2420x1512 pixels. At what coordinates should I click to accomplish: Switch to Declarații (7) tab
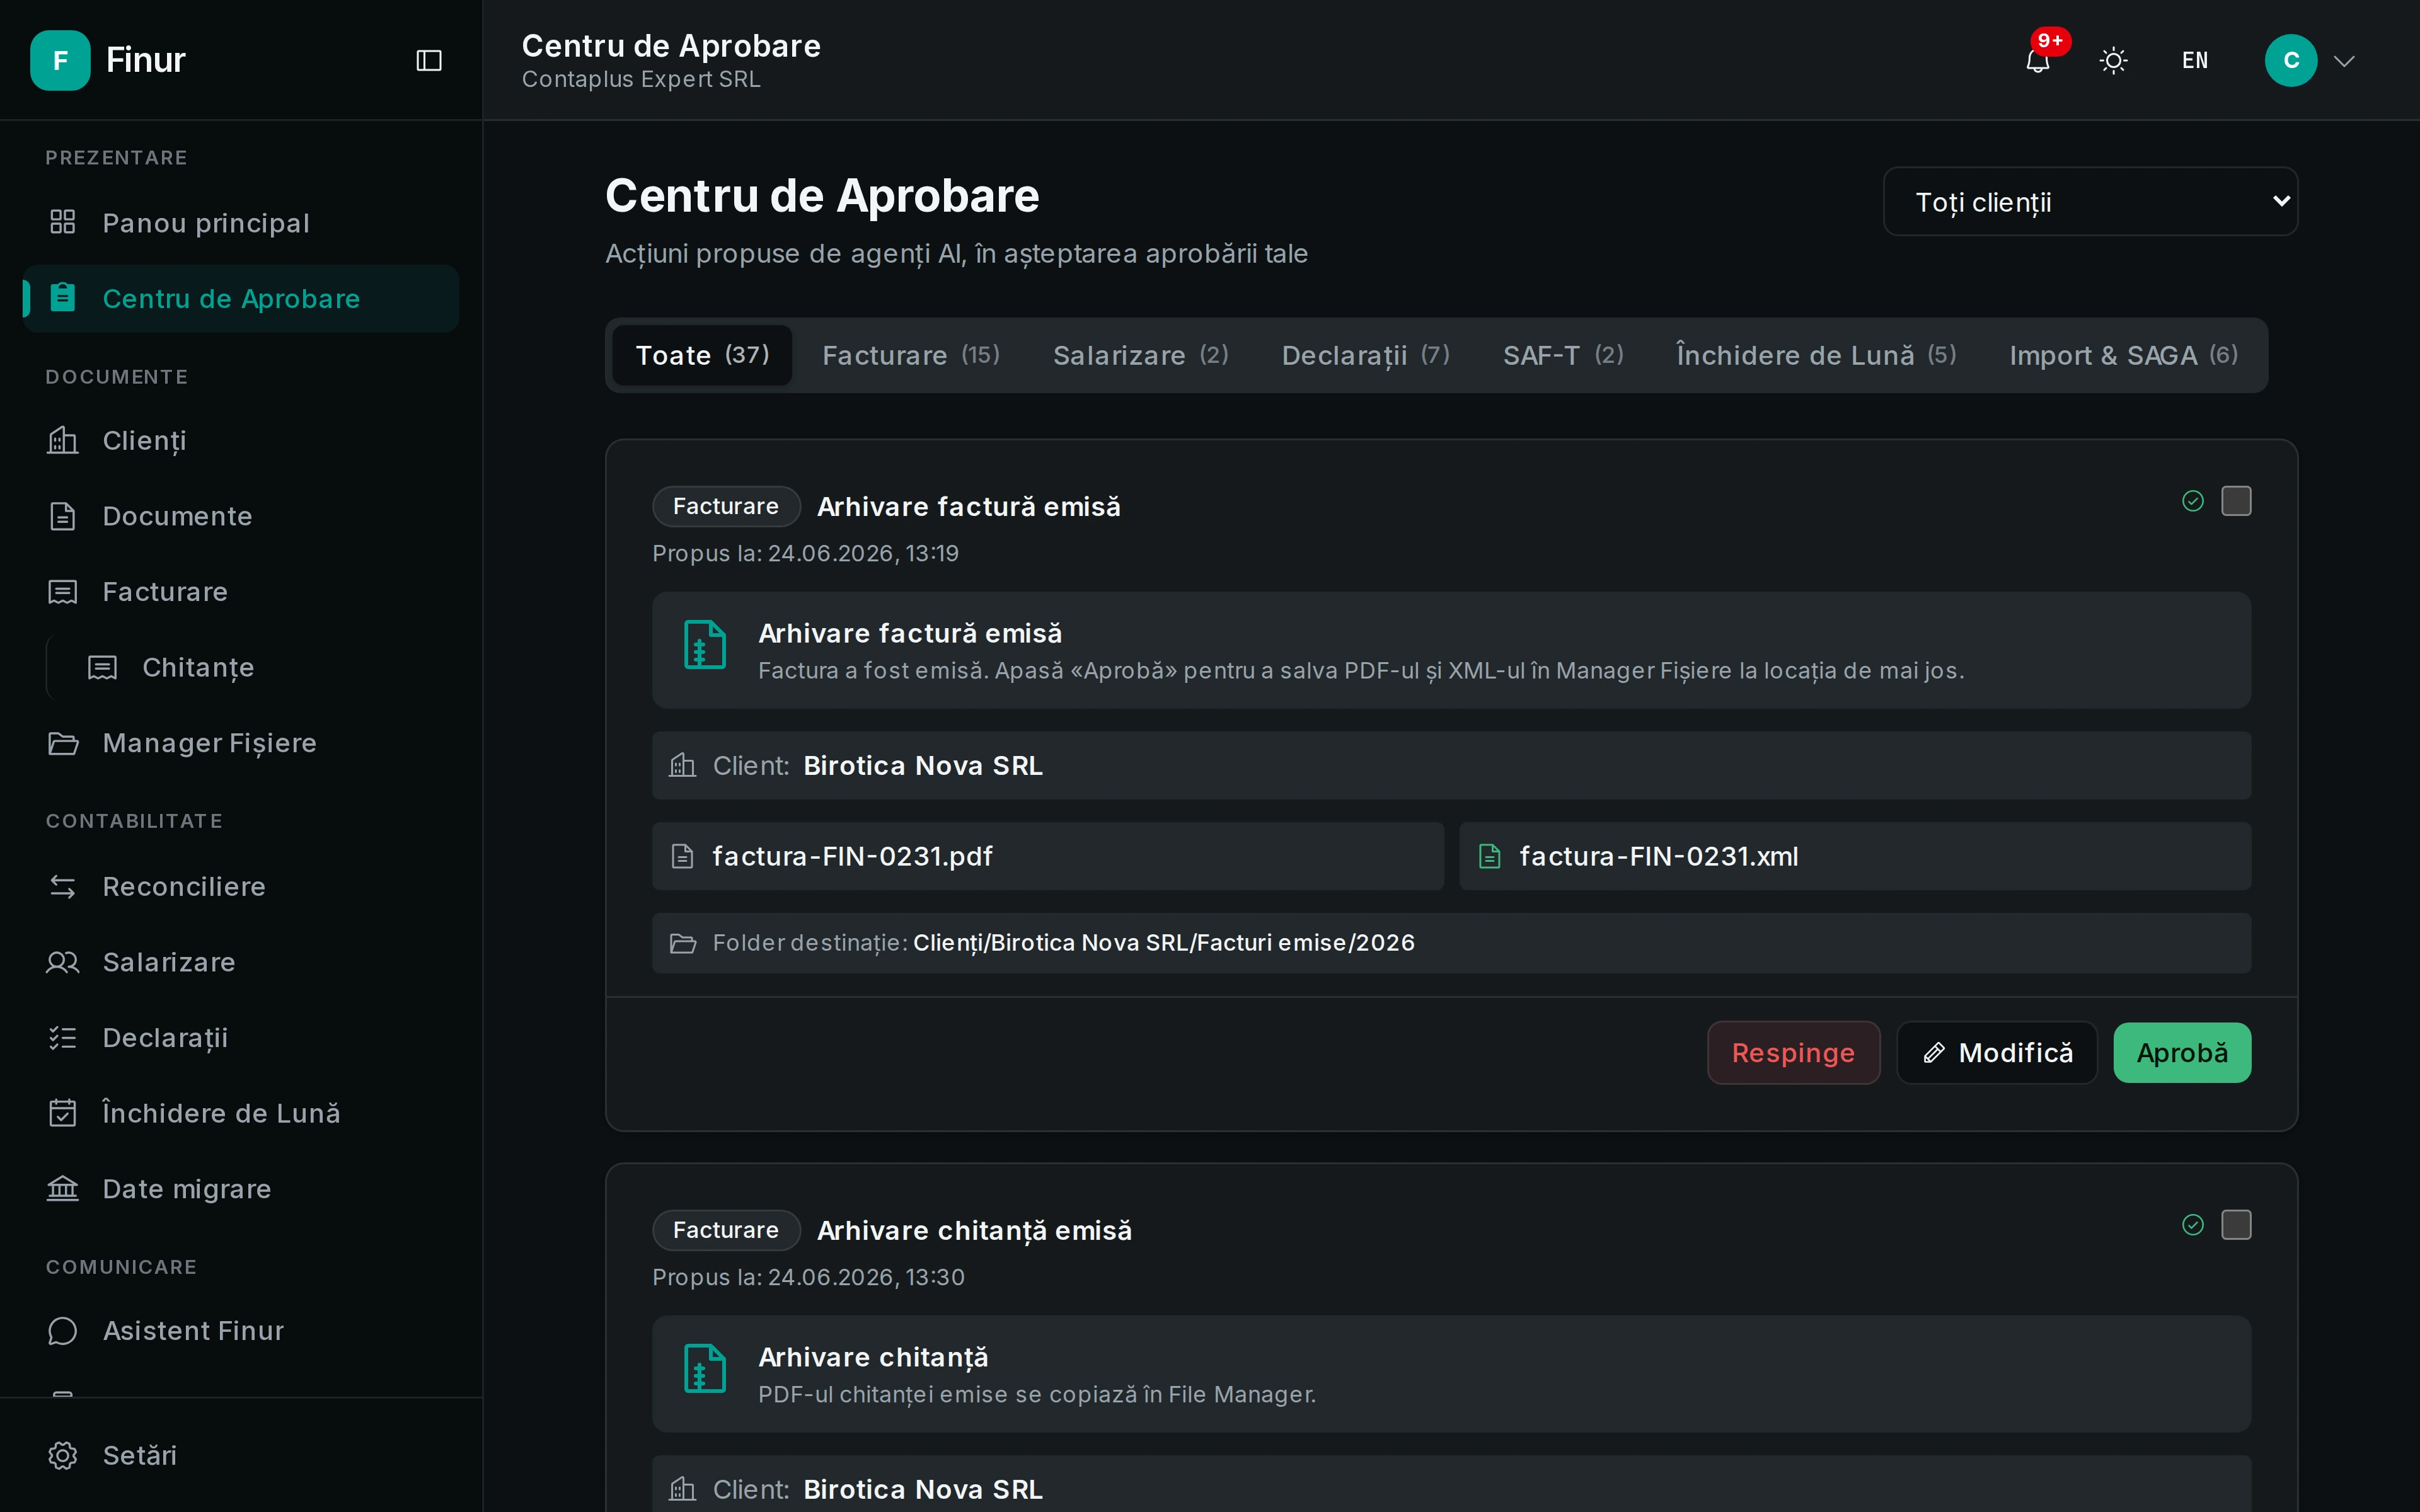[x=1365, y=355]
